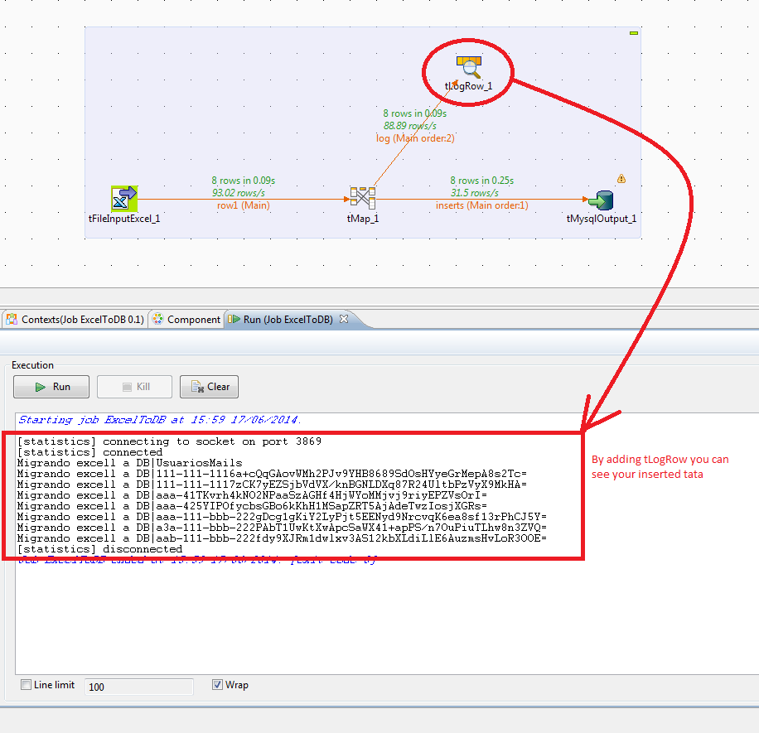Click the warning triangle above tMysqlOutput_1
Screen dimensions: 759x733
pos(621,179)
